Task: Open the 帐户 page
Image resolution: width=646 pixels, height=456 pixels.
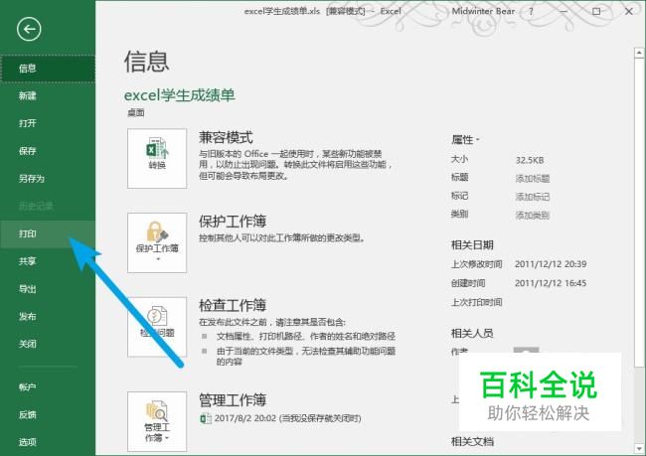Action: 48,386
